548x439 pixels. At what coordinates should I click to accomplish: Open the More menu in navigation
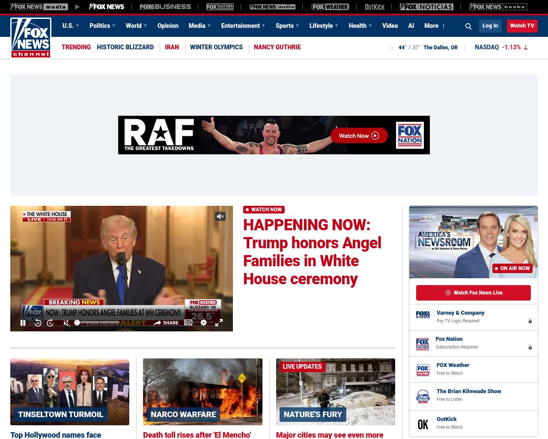click(x=435, y=26)
